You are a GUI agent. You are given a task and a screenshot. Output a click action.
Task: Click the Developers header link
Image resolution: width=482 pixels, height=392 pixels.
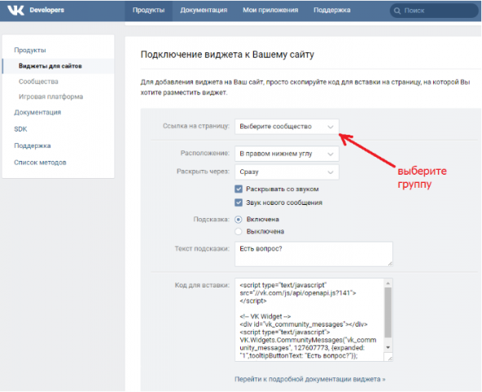click(47, 10)
